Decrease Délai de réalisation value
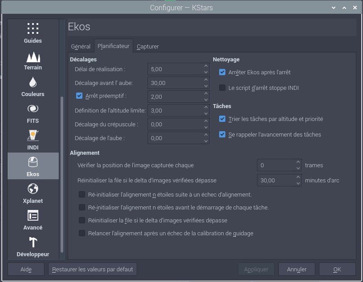Viewport: 363px width, 282px height. click(206, 72)
